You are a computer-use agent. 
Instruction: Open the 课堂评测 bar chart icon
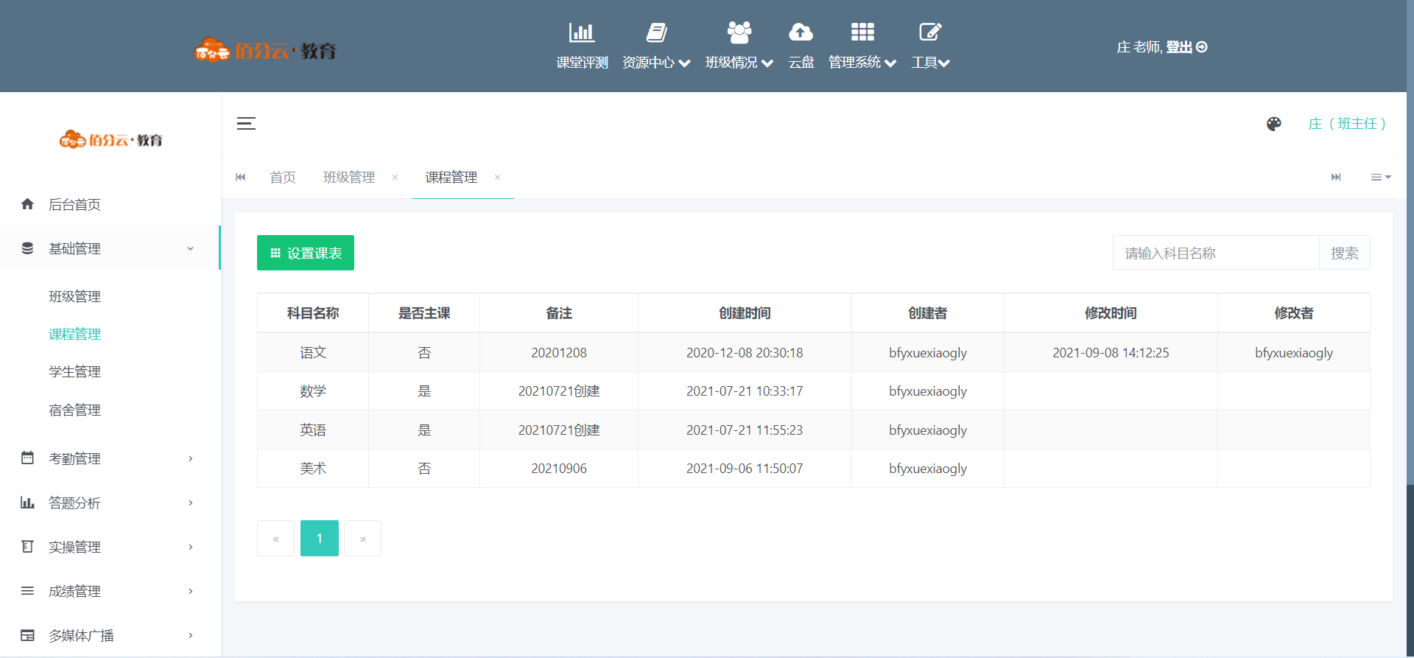click(582, 32)
